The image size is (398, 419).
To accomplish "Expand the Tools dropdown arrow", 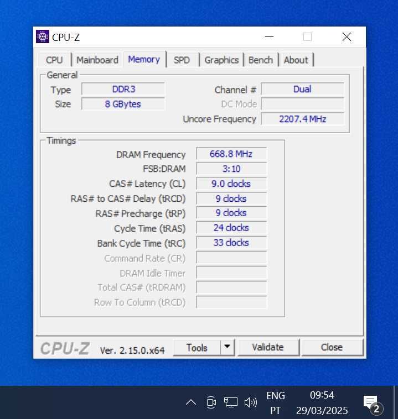I will pos(228,347).
